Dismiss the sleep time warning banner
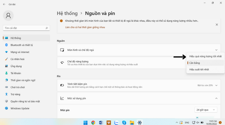Screen dimensions: 225x125 [217, 25]
